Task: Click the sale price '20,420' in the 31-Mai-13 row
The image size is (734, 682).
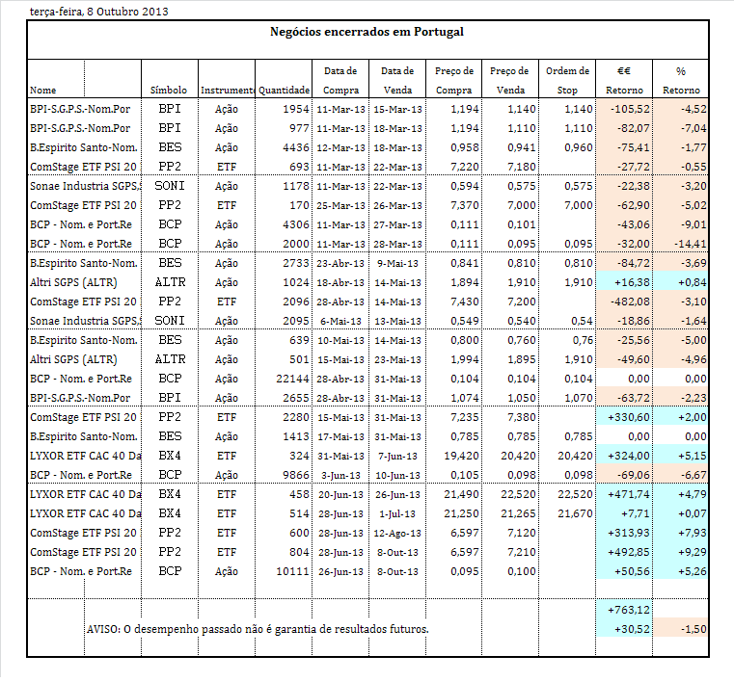Action: (x=518, y=456)
